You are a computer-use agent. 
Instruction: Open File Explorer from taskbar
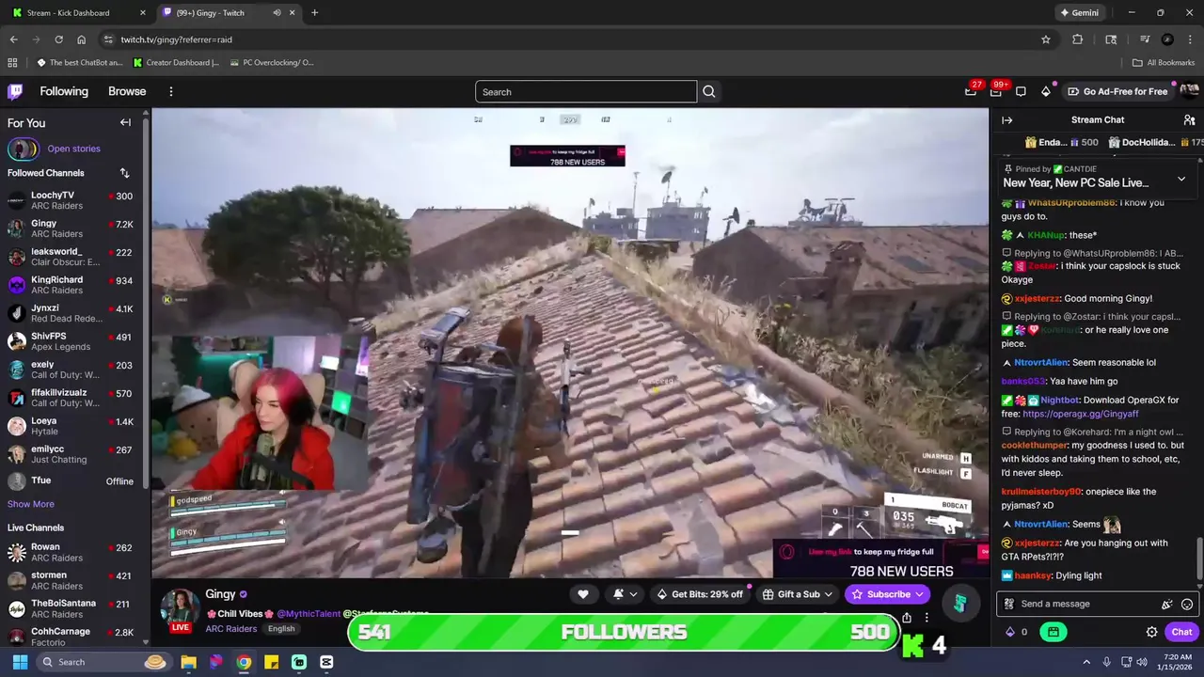pos(188,662)
